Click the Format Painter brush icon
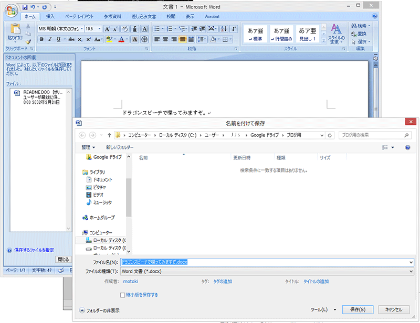420x323 pixels. 28,42
